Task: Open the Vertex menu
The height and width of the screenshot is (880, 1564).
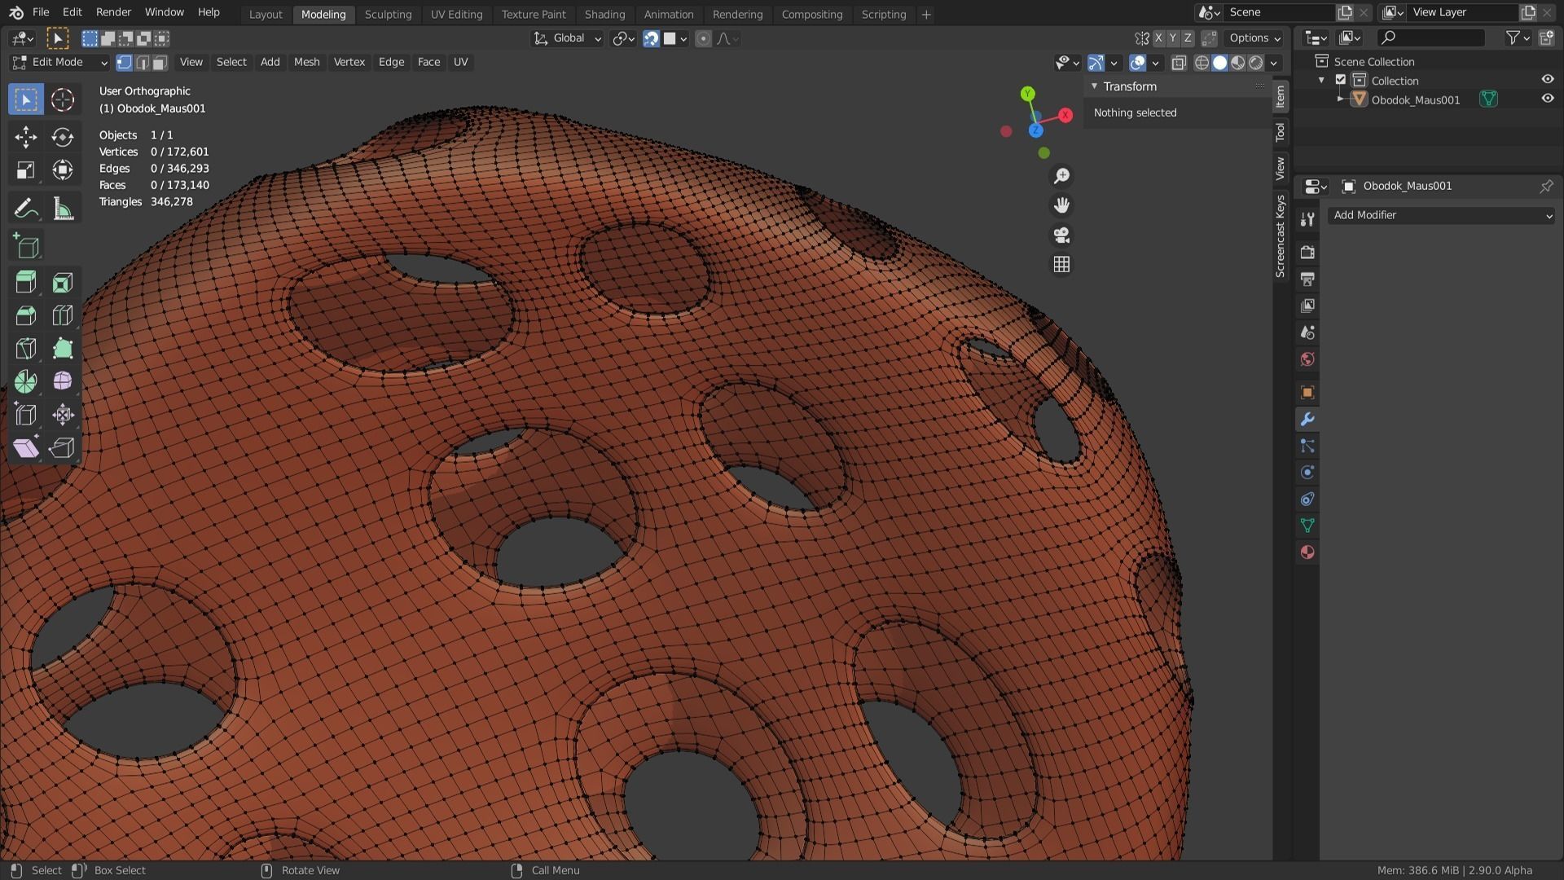Action: pos(349,63)
